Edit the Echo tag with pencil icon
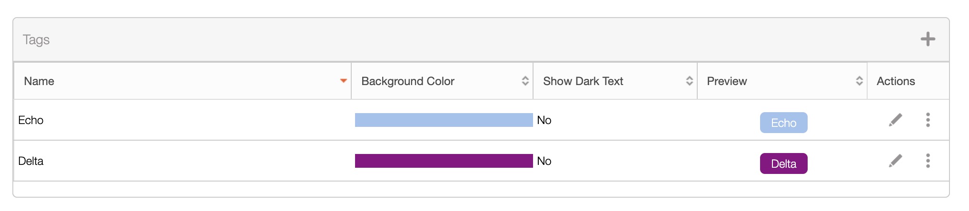Screen dimensions: 969x211 coord(895,120)
